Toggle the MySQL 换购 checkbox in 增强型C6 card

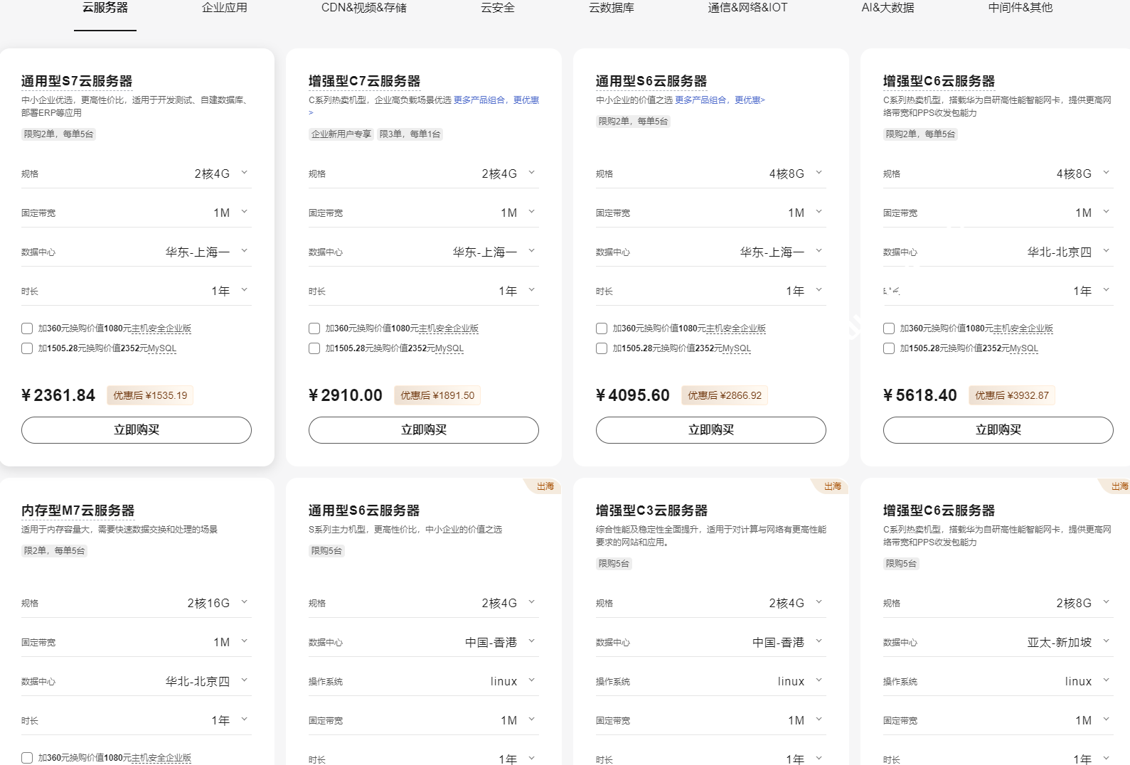coord(889,348)
